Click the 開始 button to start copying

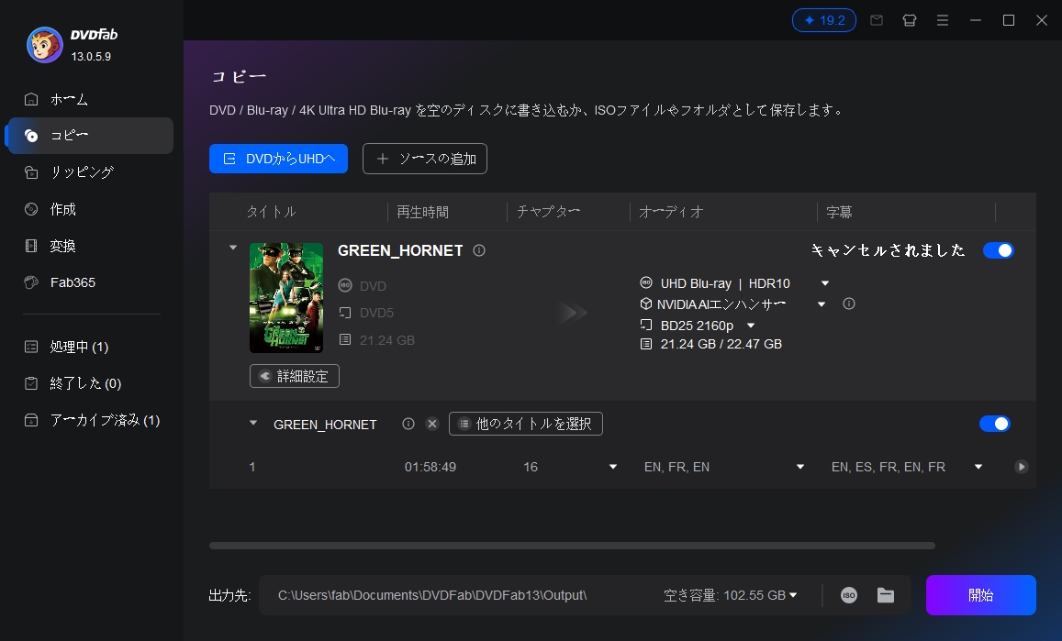click(x=980, y=594)
